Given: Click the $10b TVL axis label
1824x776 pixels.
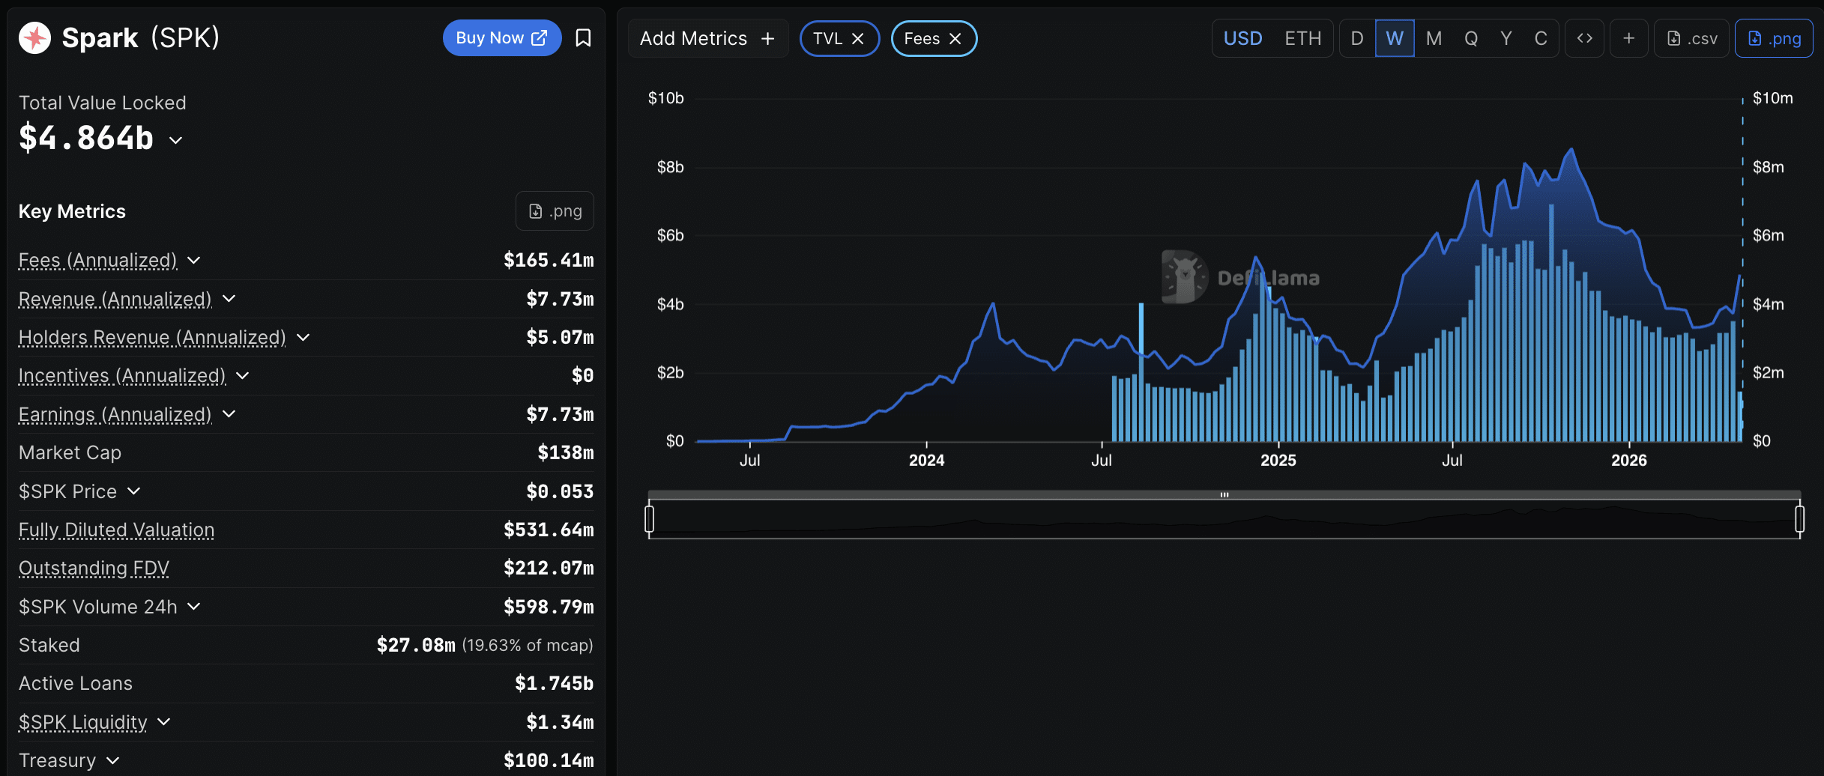Looking at the screenshot, I should 665,98.
